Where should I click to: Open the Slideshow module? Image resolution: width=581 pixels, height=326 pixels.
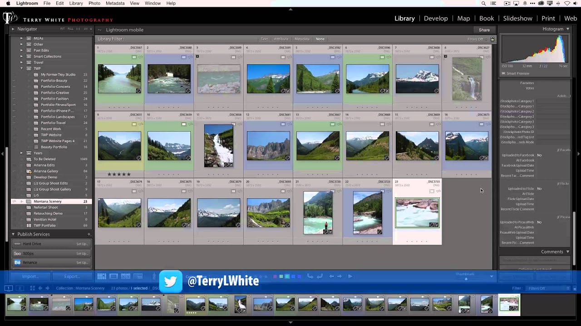pos(517,19)
